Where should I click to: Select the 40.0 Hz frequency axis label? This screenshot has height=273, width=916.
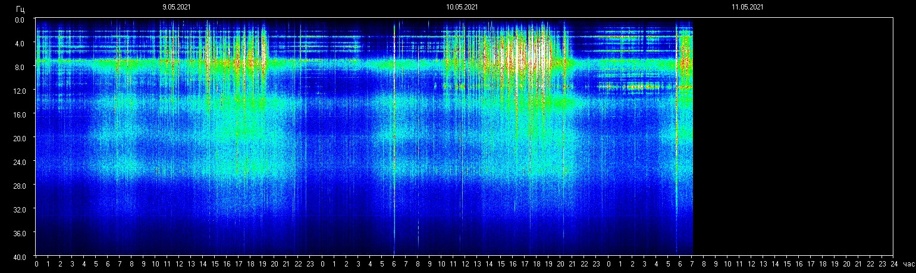coord(20,257)
